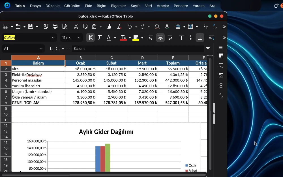Click the New spreadsheet icon
The width and height of the screenshot is (283, 177).
tap(6, 26)
